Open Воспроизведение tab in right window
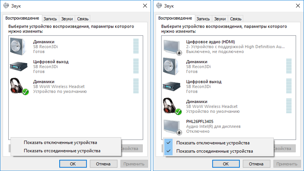304x171 pixels. tap(175, 18)
